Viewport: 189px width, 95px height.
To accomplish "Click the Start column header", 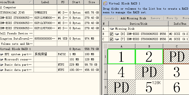I will [x=76, y=2].
